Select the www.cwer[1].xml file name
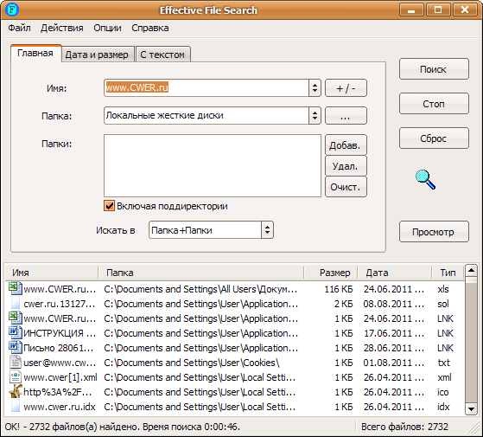Viewport: 483px width, 437px height. point(60,377)
